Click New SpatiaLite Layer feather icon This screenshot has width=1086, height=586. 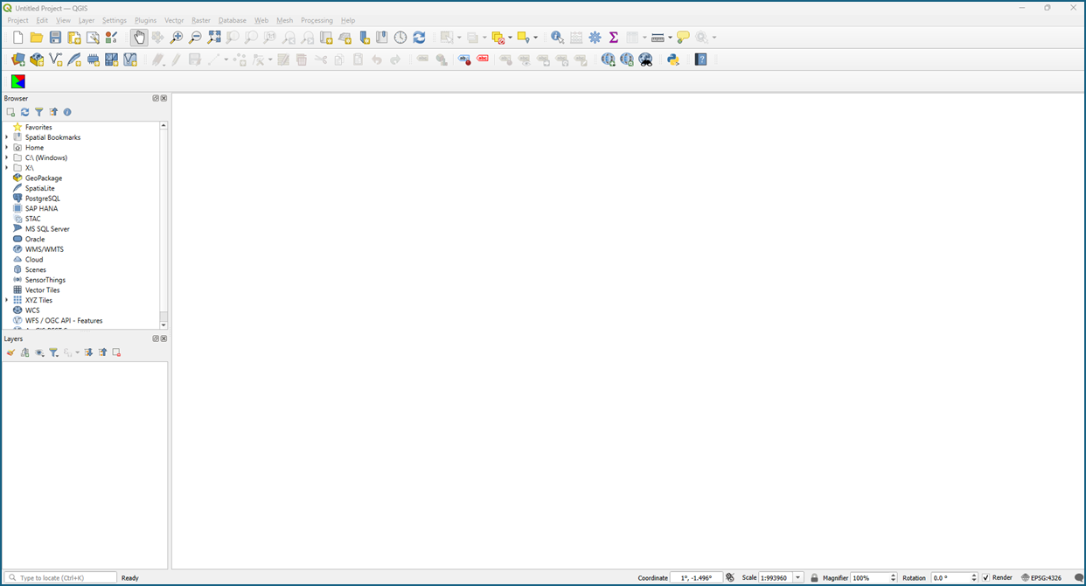pos(74,59)
